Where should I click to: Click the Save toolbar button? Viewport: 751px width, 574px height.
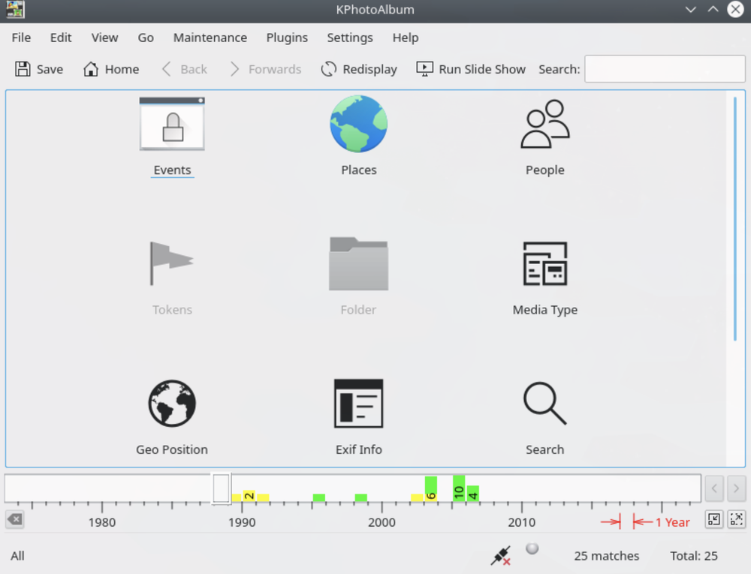(39, 69)
